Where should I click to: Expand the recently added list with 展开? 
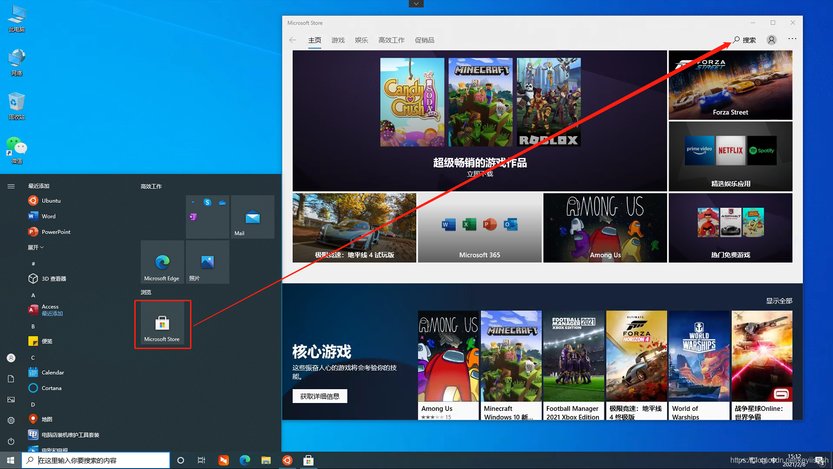pos(36,247)
